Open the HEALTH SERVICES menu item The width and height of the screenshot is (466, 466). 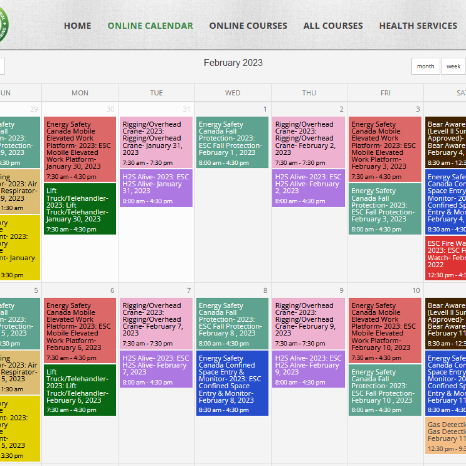(x=418, y=26)
